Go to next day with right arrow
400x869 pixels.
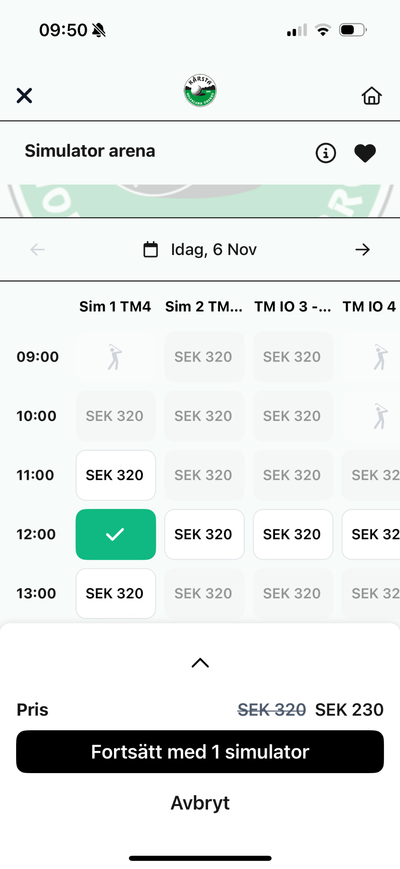pyautogui.click(x=362, y=249)
